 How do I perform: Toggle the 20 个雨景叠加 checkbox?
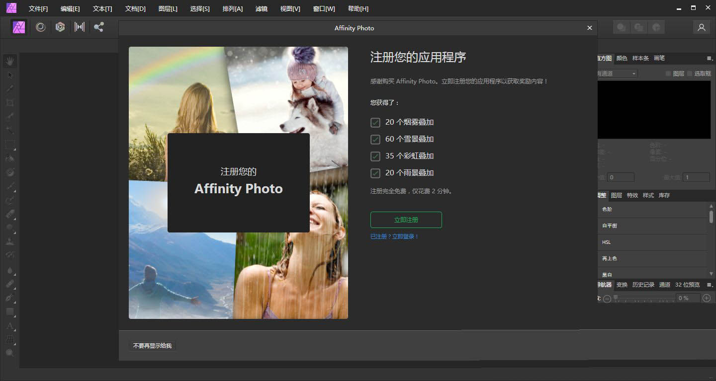point(375,173)
